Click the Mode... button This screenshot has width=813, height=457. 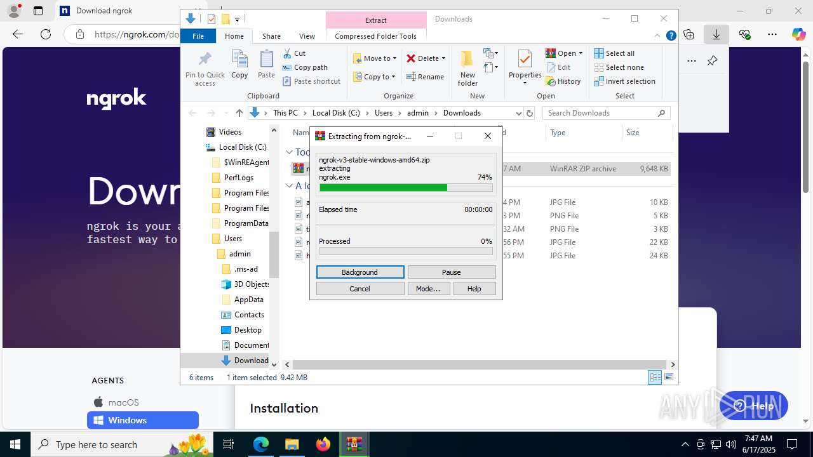[428, 289]
